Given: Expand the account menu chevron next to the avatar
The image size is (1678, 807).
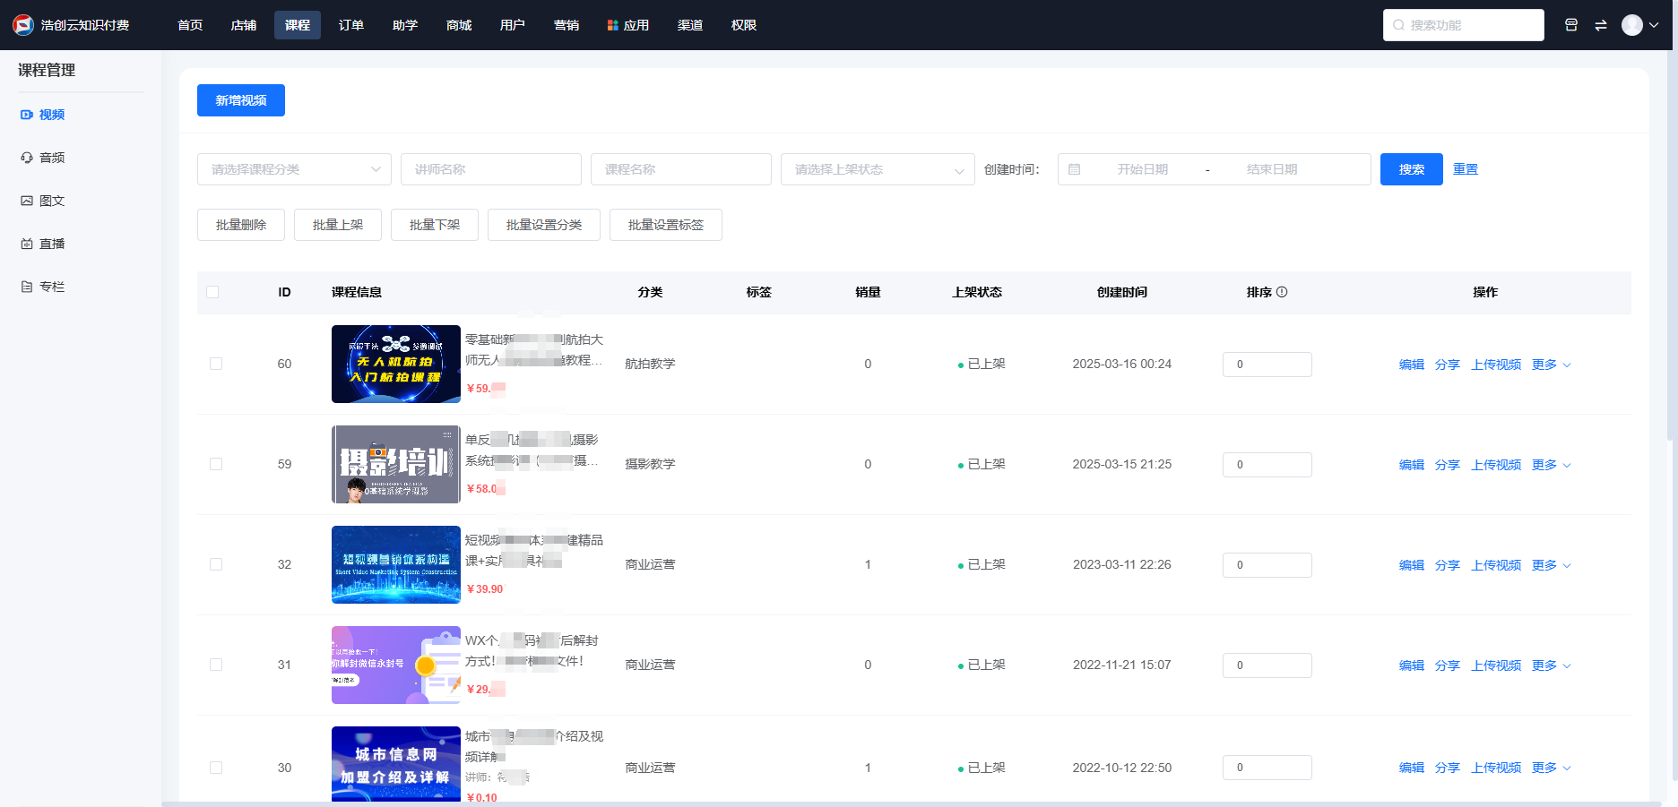Looking at the screenshot, I should coord(1654,25).
